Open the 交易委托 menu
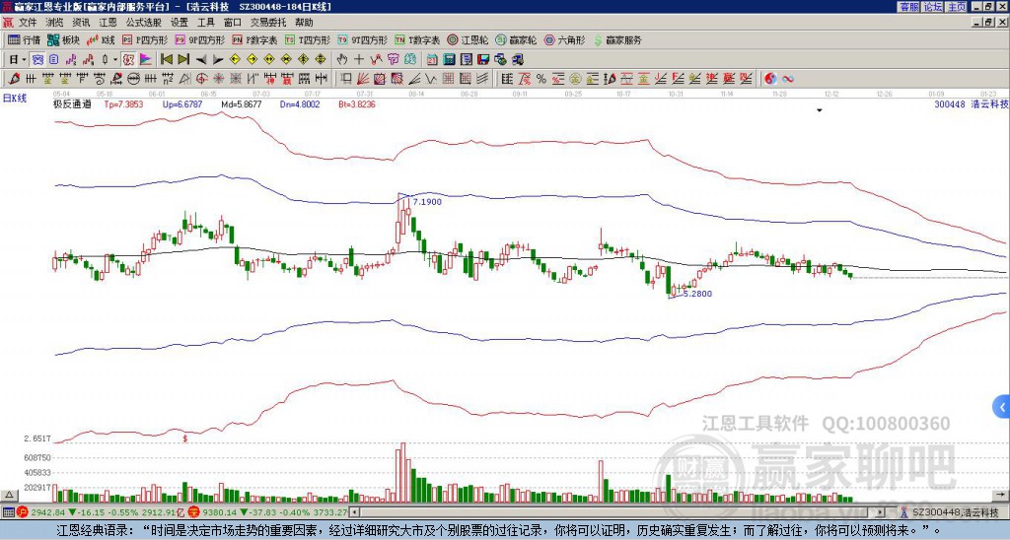1010x540 pixels. pos(268,23)
